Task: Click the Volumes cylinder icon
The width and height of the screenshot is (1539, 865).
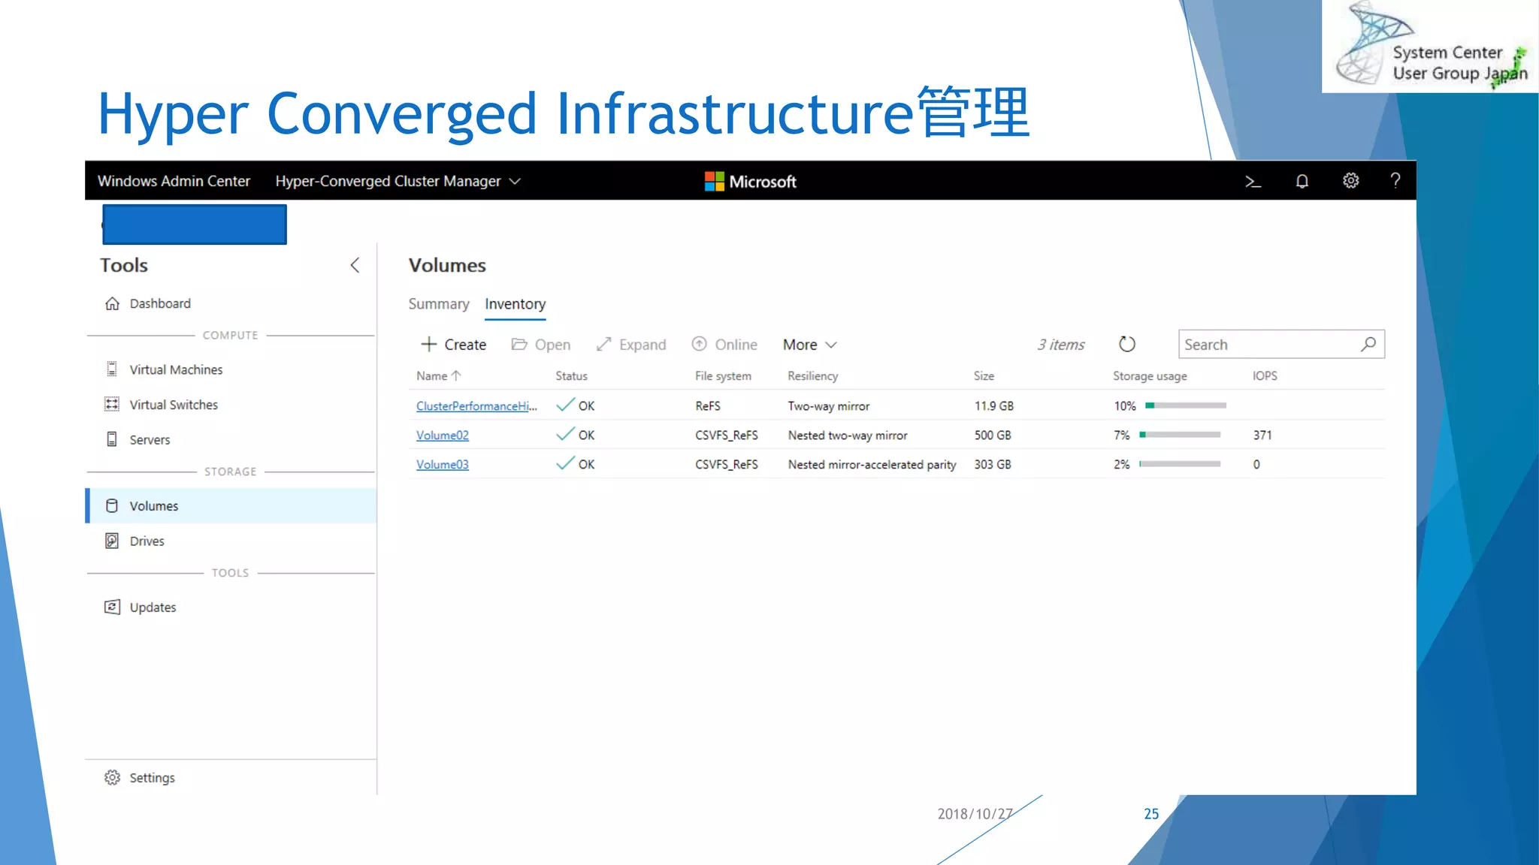Action: pyautogui.click(x=112, y=506)
